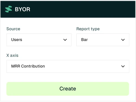Click the Report type field label
The height and width of the screenshot is (102, 136).
pos(88,29)
